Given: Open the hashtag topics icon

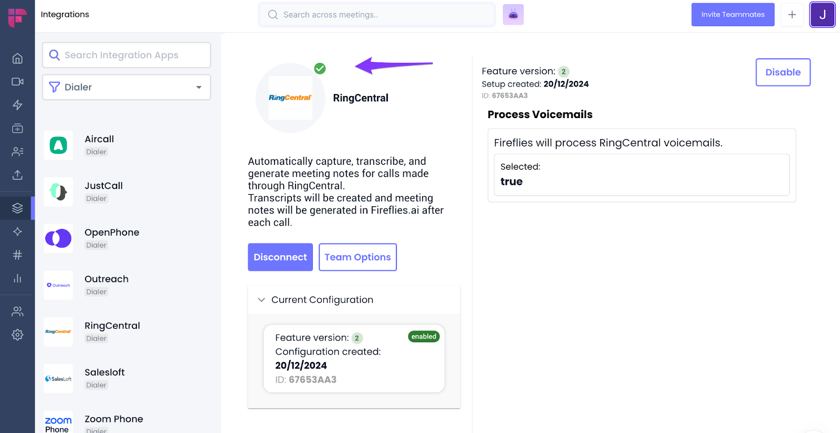Looking at the screenshot, I should tap(17, 255).
